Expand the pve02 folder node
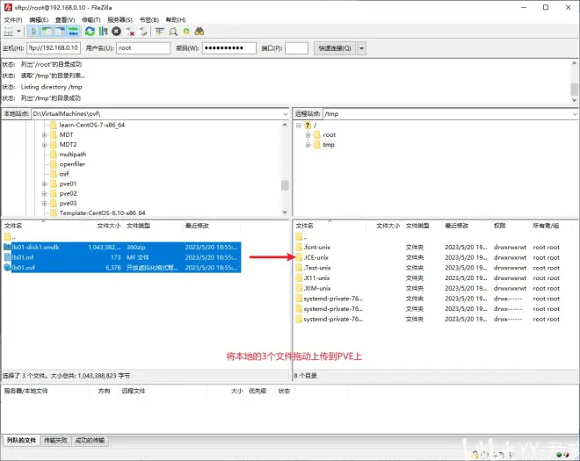 pos(45,193)
